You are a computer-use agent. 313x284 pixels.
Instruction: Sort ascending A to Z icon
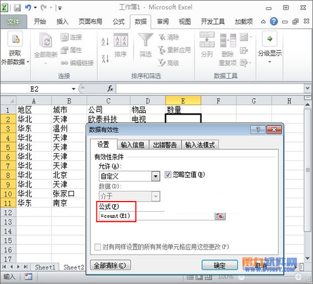pos(105,41)
